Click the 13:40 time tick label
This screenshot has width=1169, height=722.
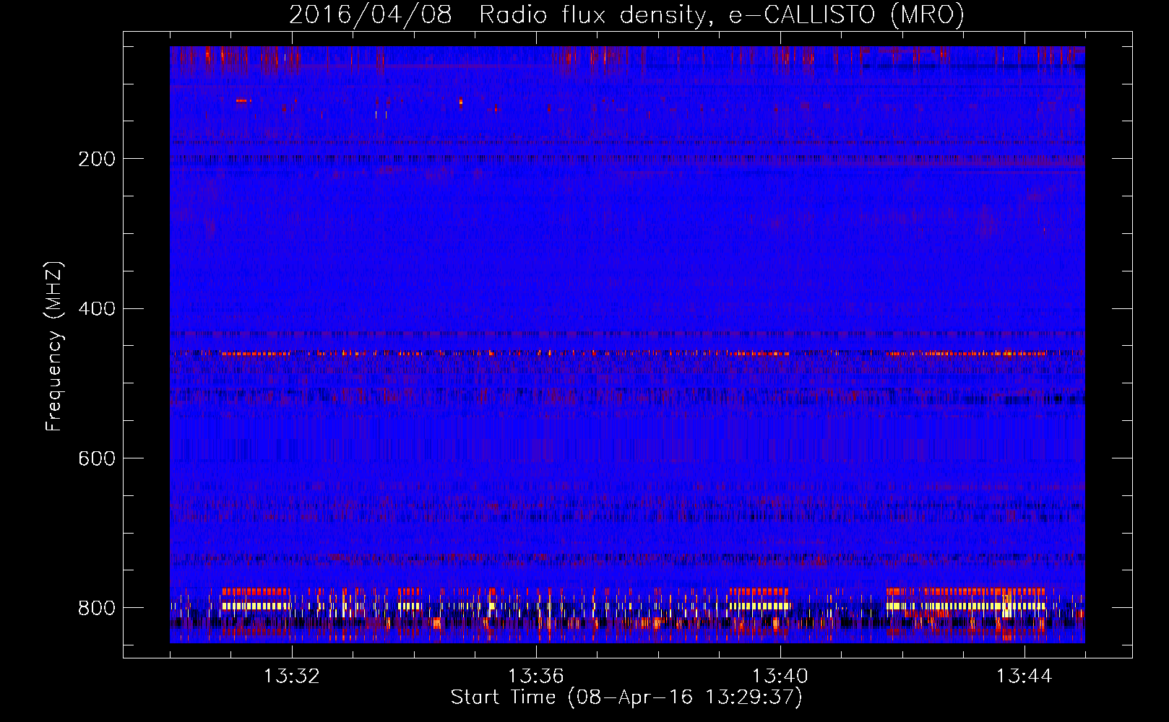click(x=780, y=677)
